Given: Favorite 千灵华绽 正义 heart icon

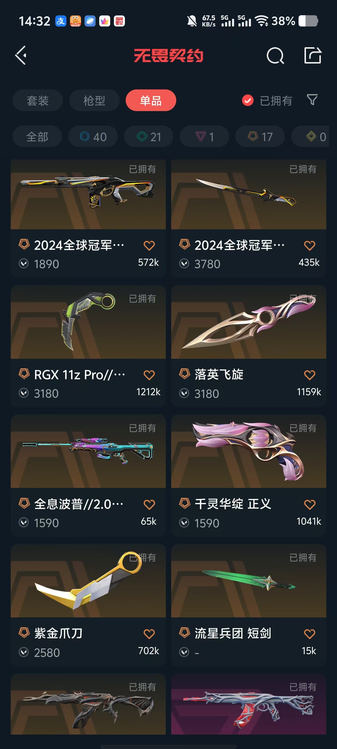Looking at the screenshot, I should [x=309, y=504].
